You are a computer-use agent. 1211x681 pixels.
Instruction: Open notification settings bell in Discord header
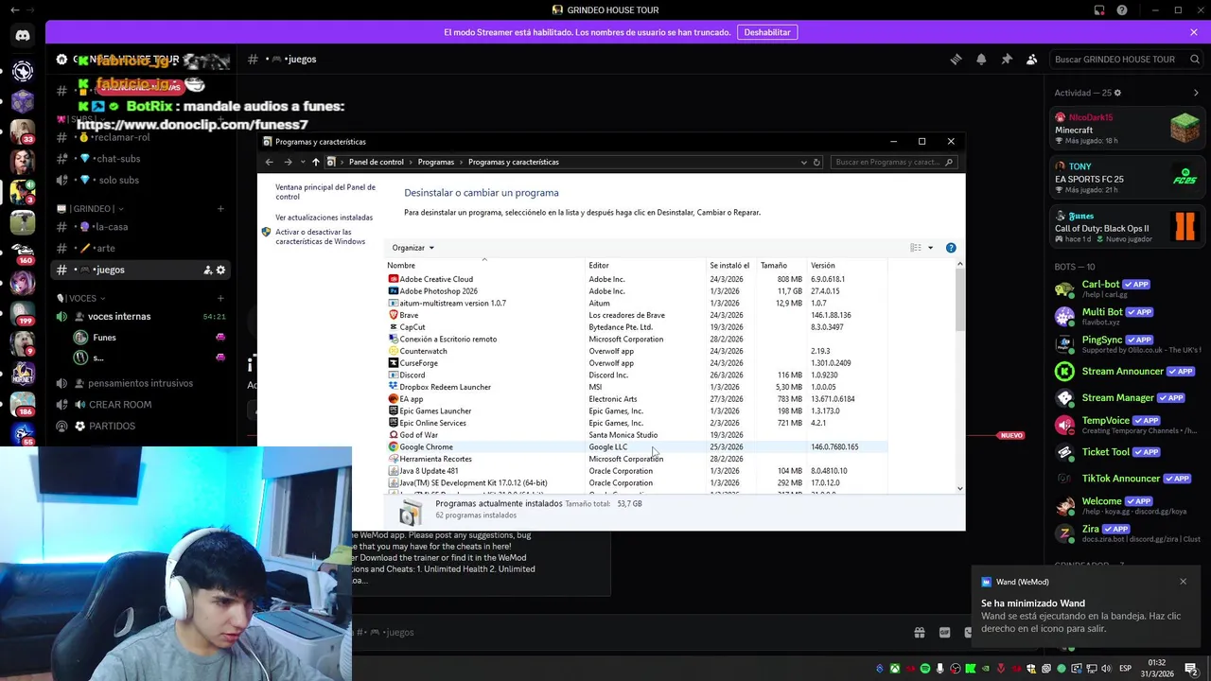tap(981, 59)
